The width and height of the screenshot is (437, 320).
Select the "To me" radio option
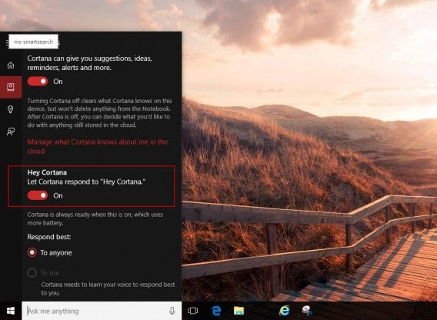click(x=32, y=272)
